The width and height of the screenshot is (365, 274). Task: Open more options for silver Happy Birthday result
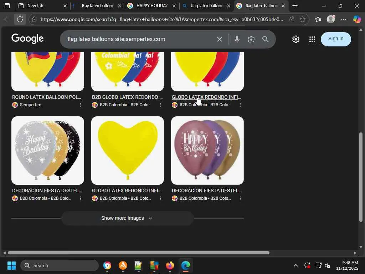(81, 198)
